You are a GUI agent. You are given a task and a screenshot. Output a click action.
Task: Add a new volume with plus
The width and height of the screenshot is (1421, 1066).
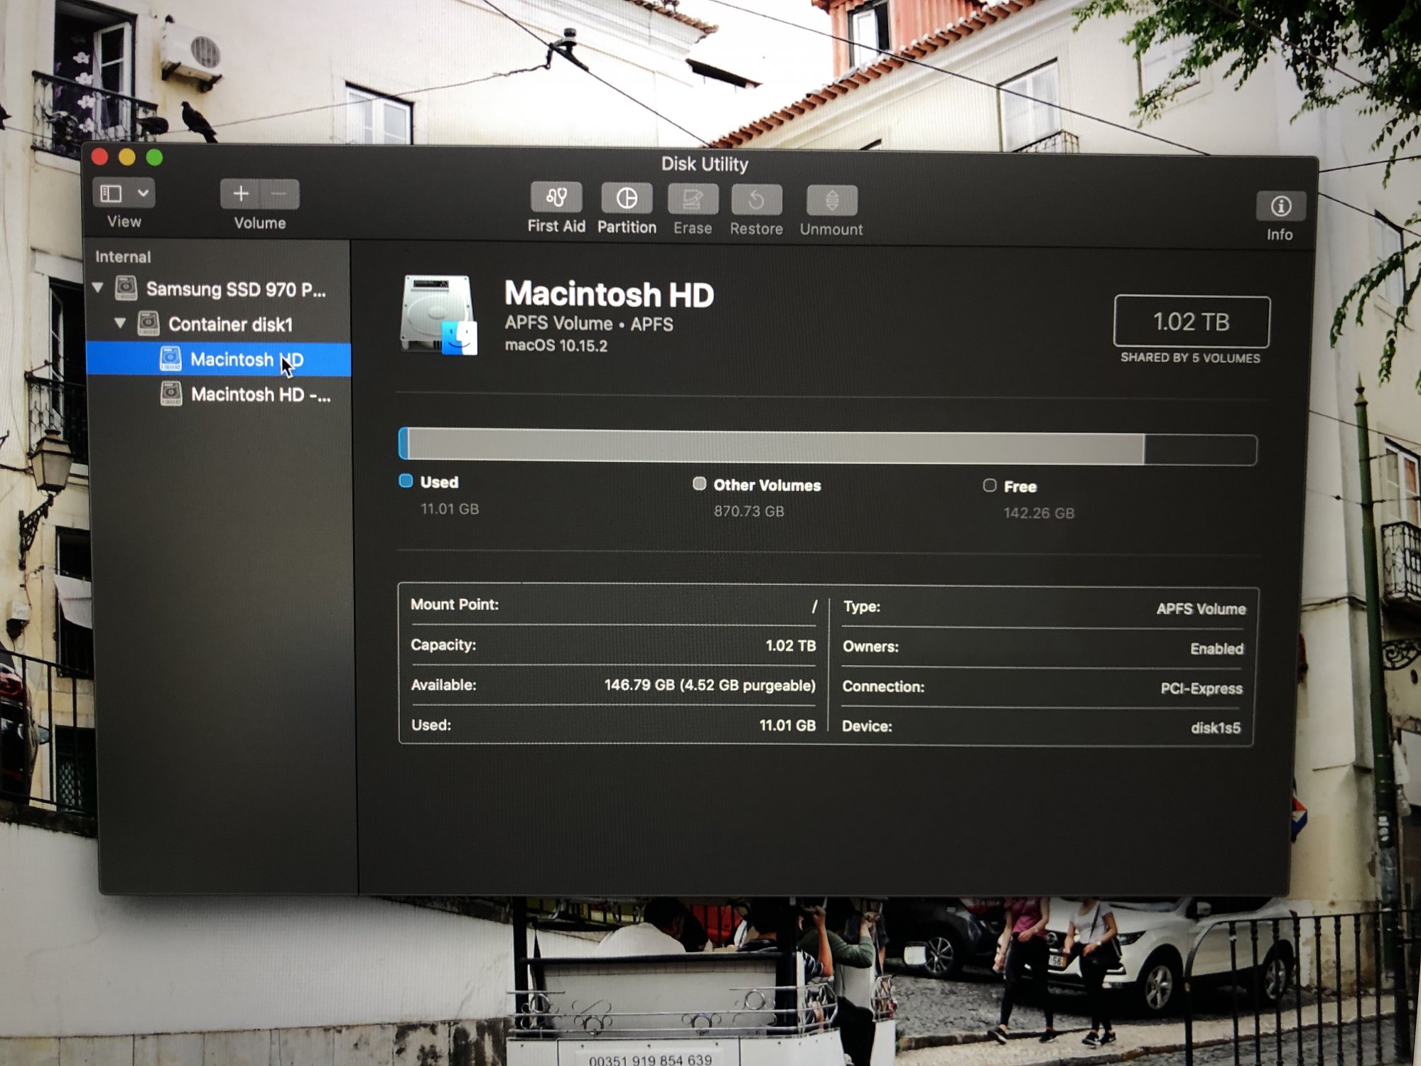[x=241, y=194]
